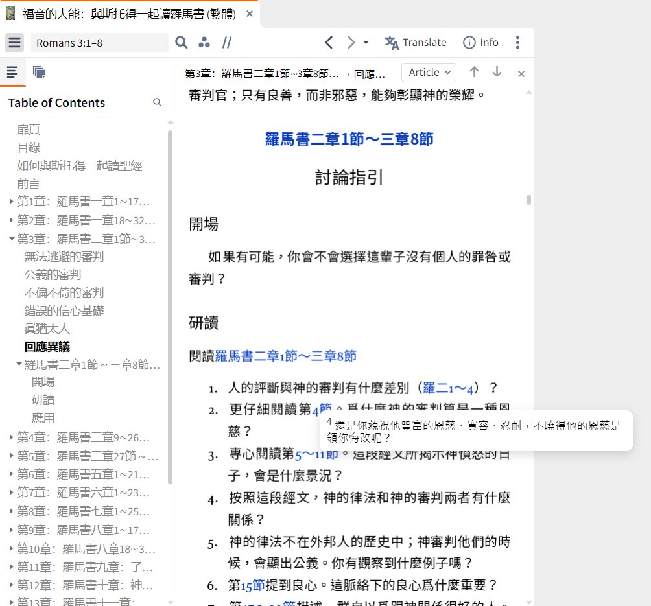Select 目錄 in table of contents
The width and height of the screenshot is (651, 606).
pyautogui.click(x=29, y=147)
